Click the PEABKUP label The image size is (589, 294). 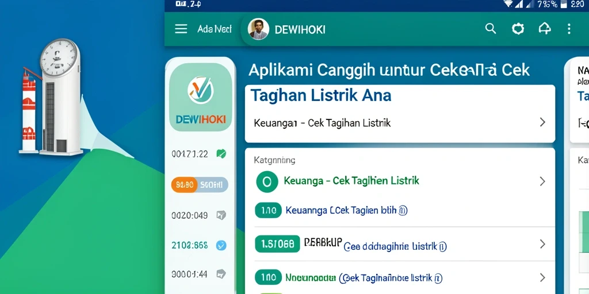coord(323,243)
